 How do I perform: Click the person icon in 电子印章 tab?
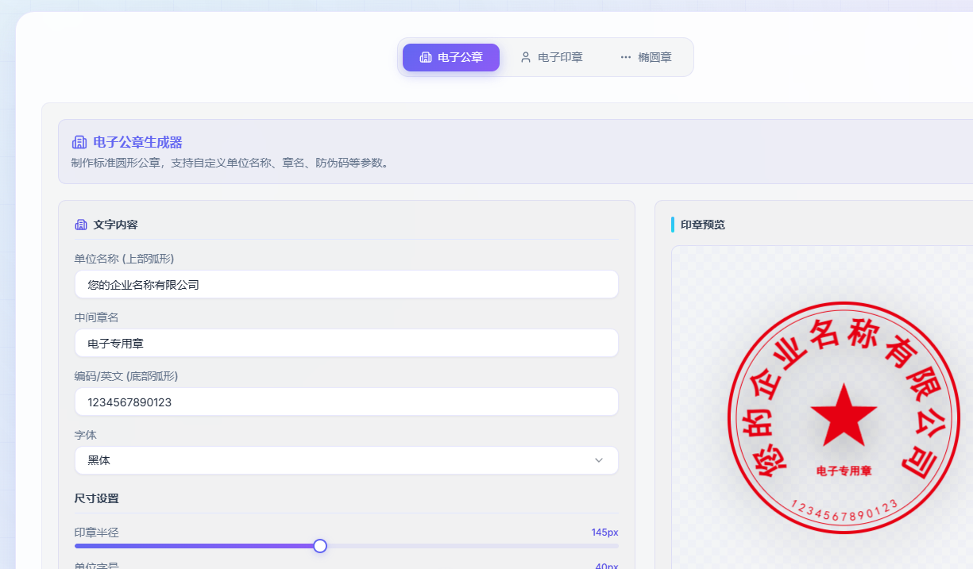click(526, 57)
